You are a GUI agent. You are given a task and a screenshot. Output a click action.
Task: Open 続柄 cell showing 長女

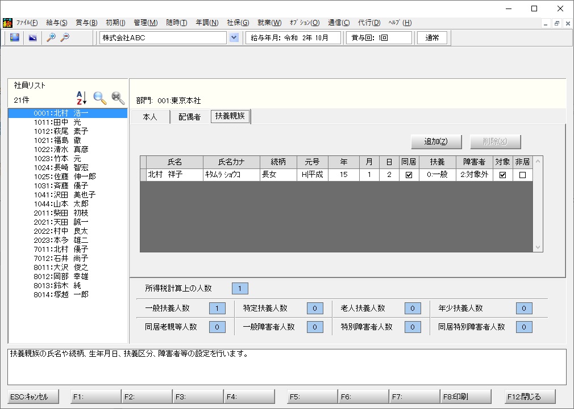point(278,175)
